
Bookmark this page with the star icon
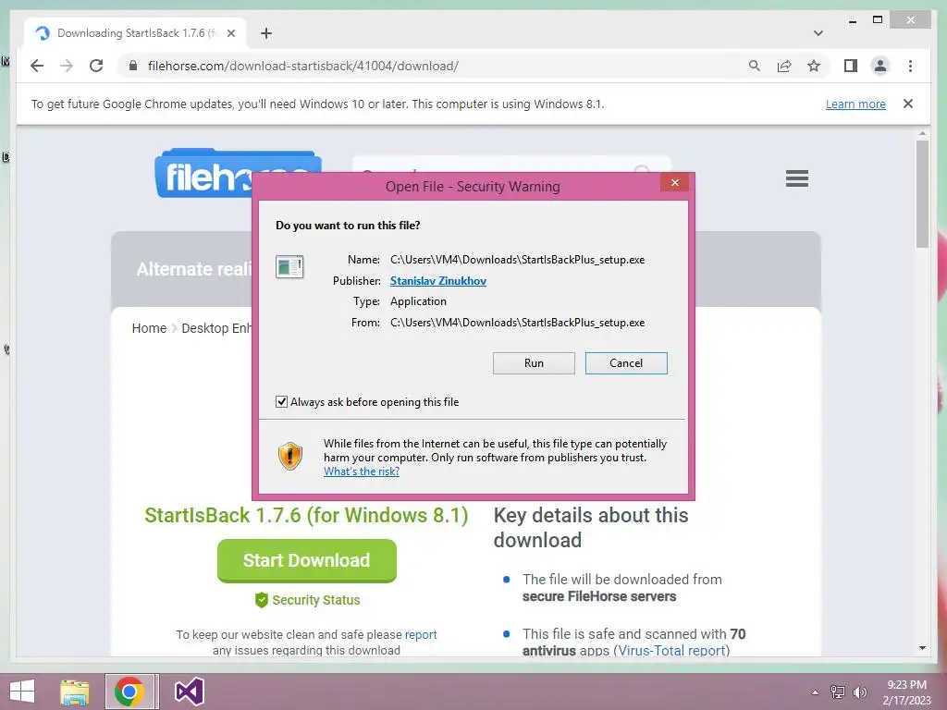pyautogui.click(x=814, y=66)
